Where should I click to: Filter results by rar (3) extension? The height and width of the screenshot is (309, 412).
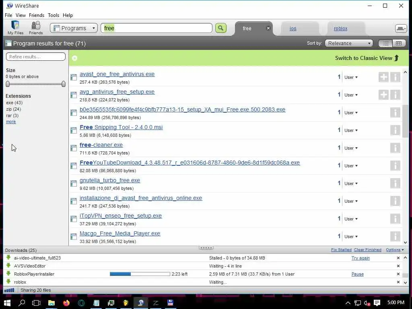(12, 115)
